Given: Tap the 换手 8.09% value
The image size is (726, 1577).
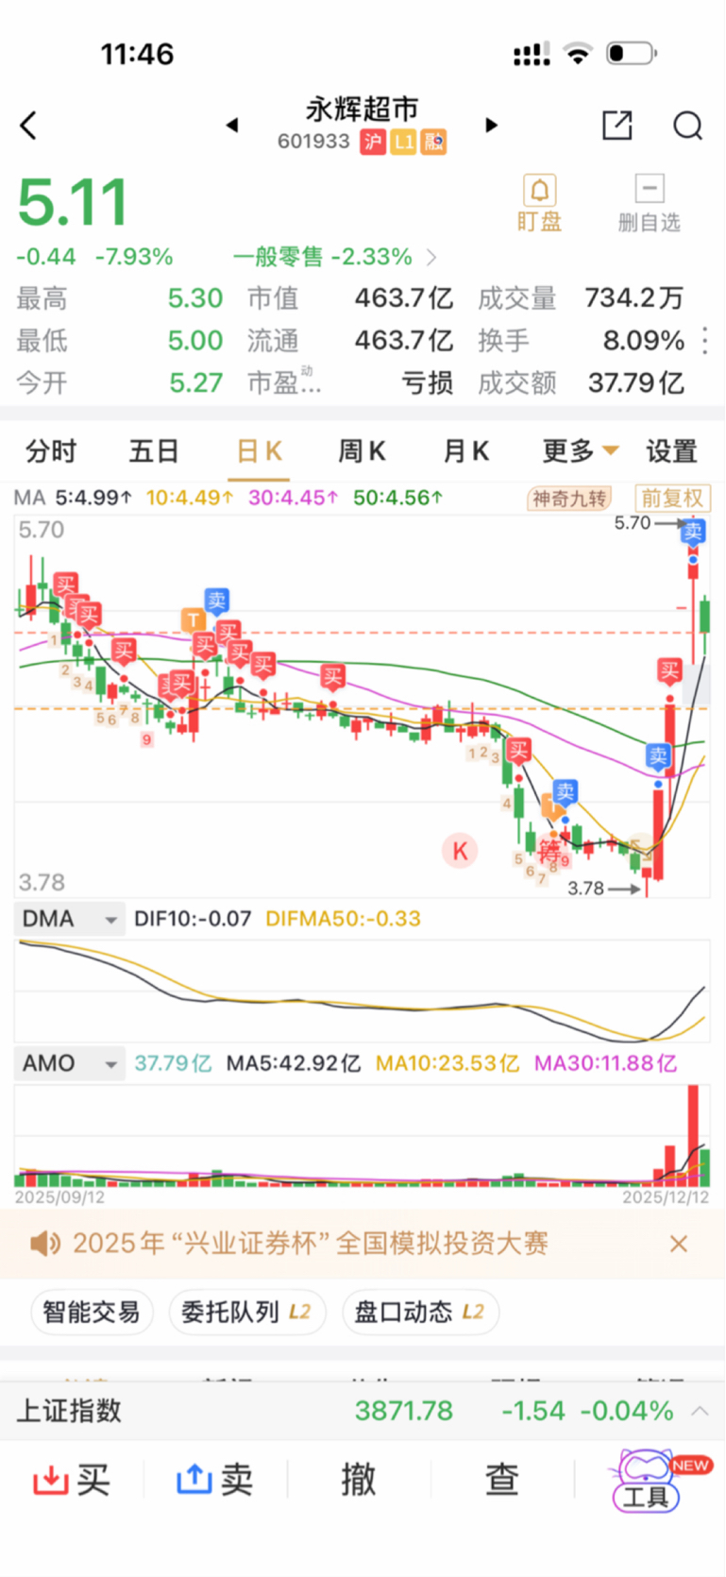Looking at the screenshot, I should point(644,341).
